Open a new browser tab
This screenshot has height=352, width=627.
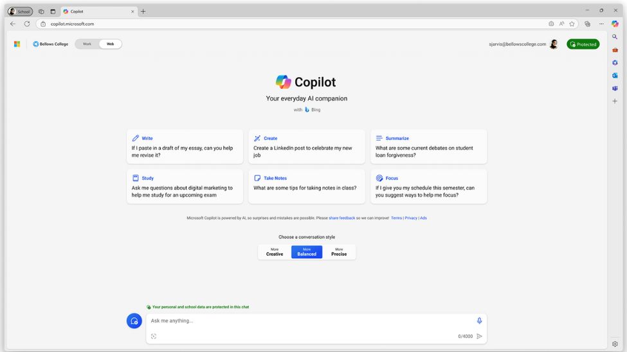143,12
